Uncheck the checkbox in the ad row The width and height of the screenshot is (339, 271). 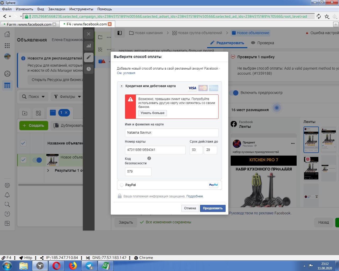[x=23, y=160]
